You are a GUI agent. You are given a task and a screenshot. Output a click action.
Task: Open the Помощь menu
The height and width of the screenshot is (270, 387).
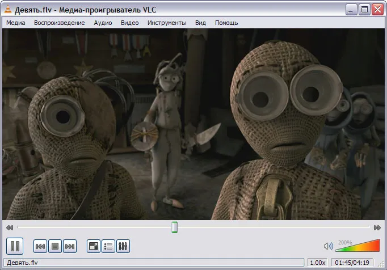[226, 23]
